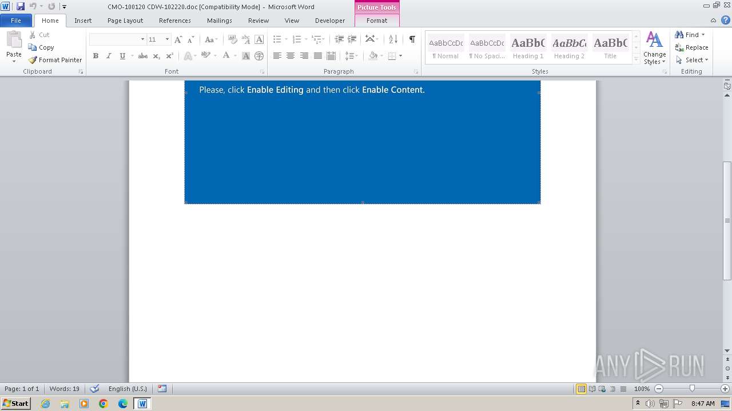Click the Paste icon in Clipboard group
Screen dimensions: 732x411
click(14, 40)
